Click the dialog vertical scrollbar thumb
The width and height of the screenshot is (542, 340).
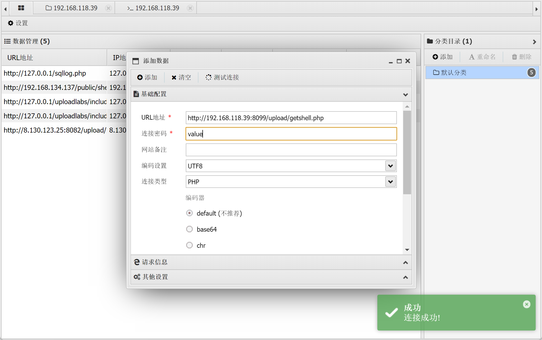[407, 152]
